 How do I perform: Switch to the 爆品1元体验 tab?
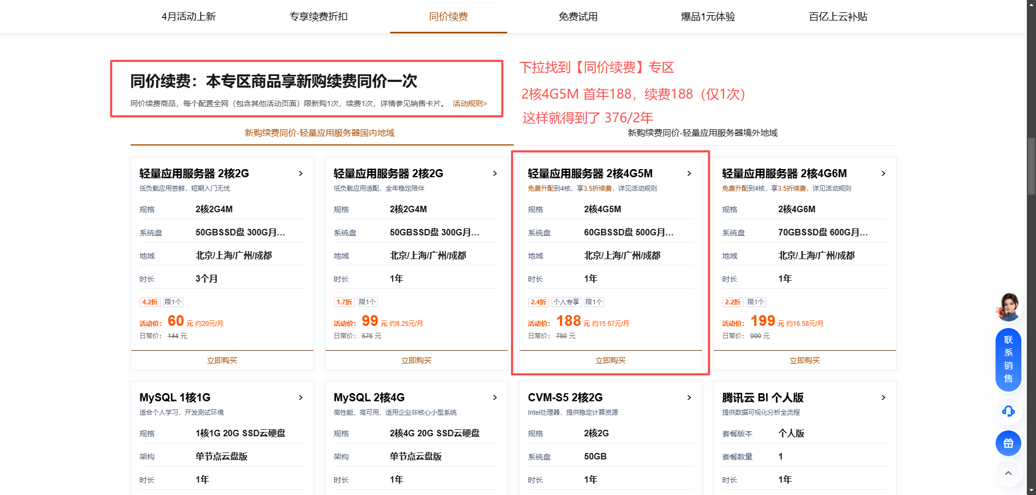pyautogui.click(x=708, y=17)
